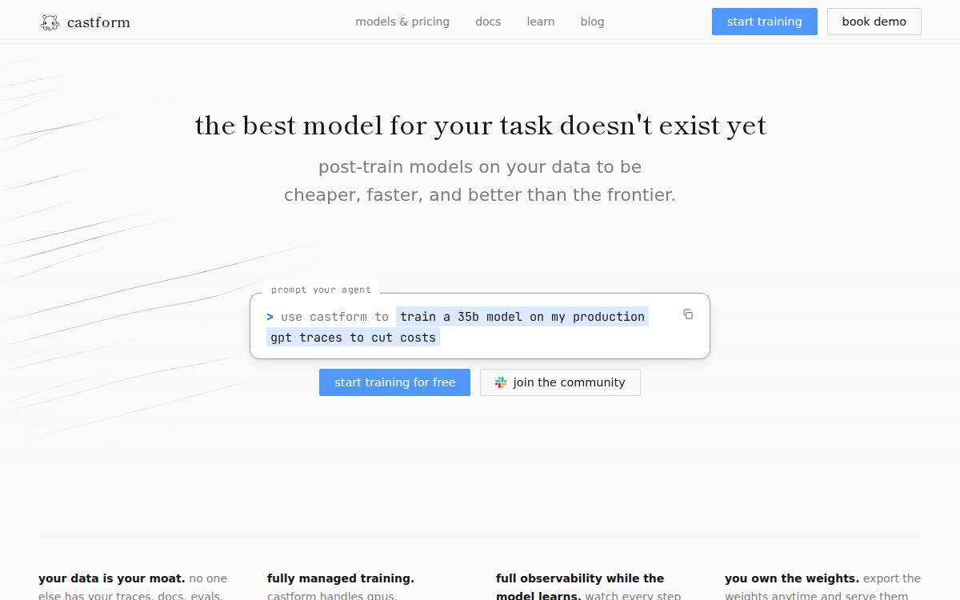
Task: Go to the learn section
Action: (541, 22)
